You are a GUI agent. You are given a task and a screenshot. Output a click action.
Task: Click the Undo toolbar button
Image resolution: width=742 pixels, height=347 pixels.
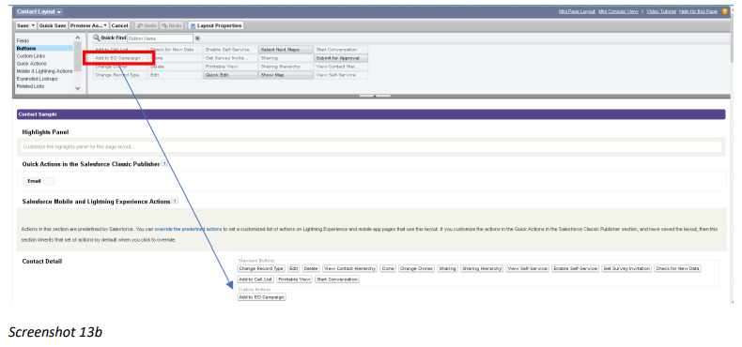coord(147,25)
